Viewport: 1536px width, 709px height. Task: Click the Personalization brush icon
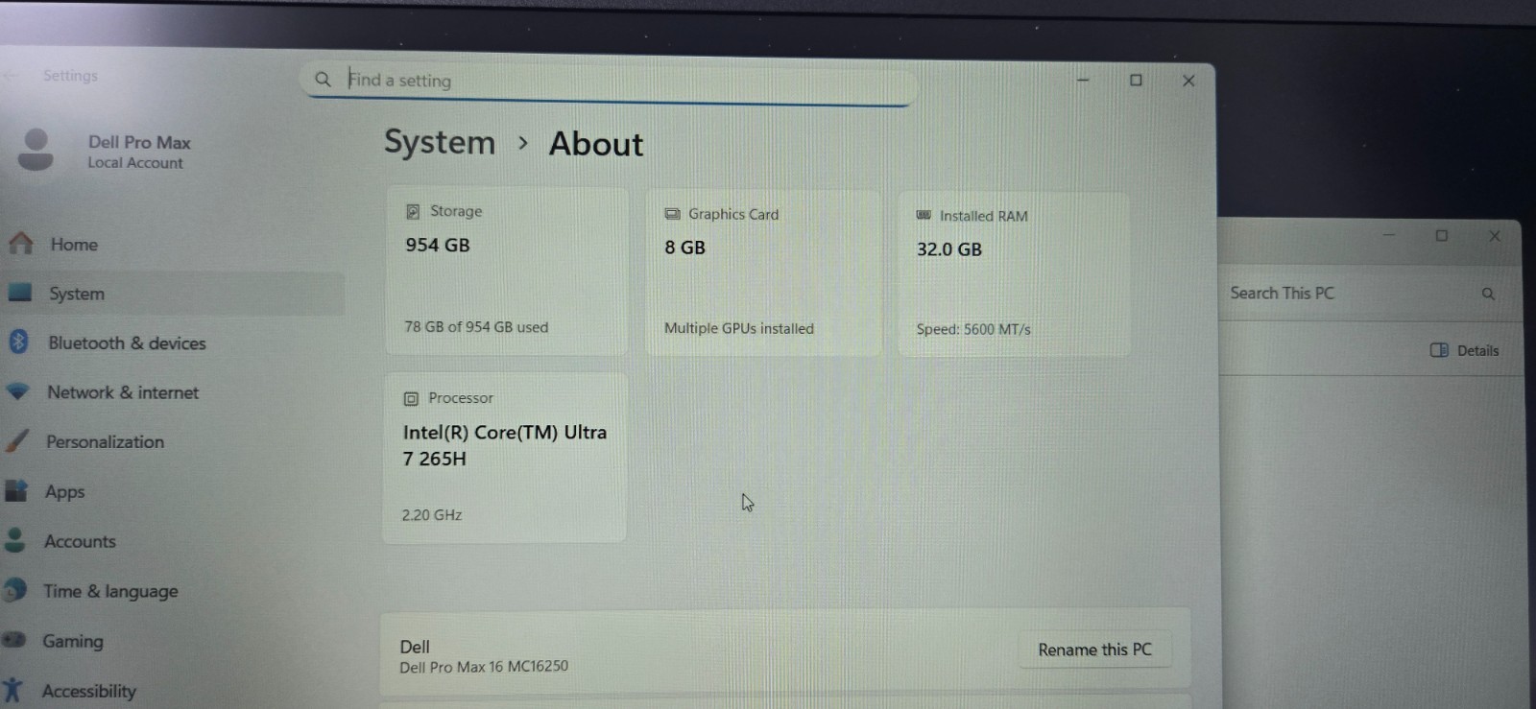point(17,440)
